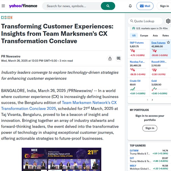171x171 pixels.
Task: Open the hamburger navigation menu
Action: [3, 6]
